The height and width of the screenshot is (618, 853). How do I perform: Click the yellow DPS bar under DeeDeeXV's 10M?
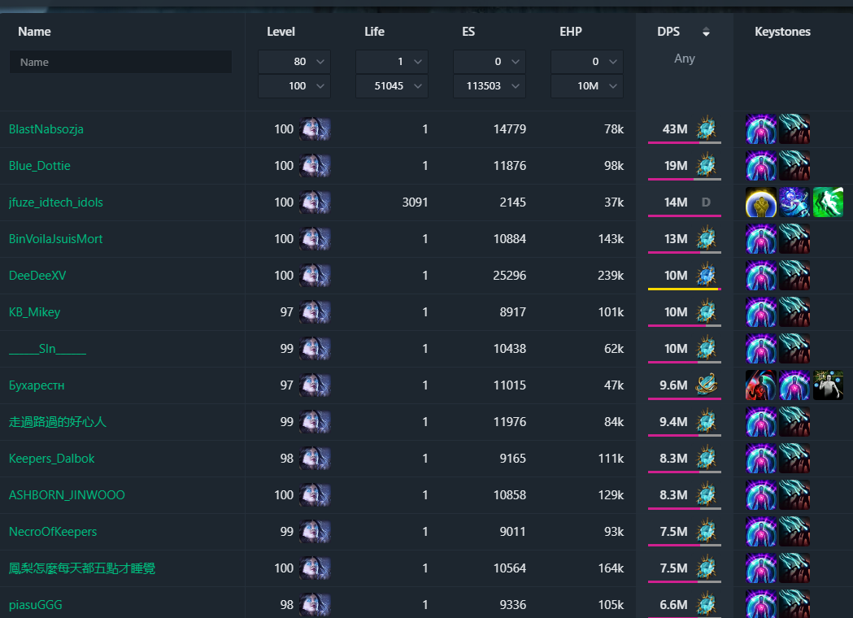685,289
